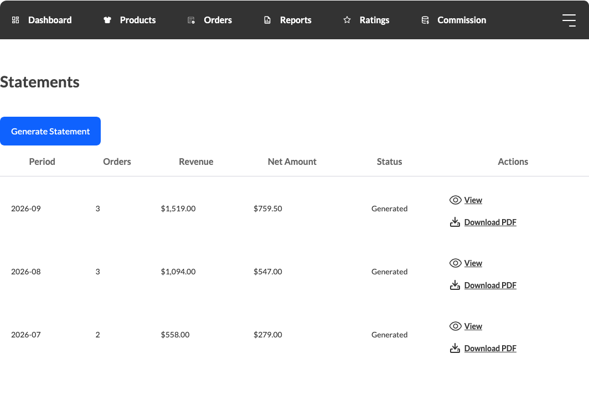Click the download icon for 2026-08
This screenshot has height=411, width=589.
click(455, 285)
